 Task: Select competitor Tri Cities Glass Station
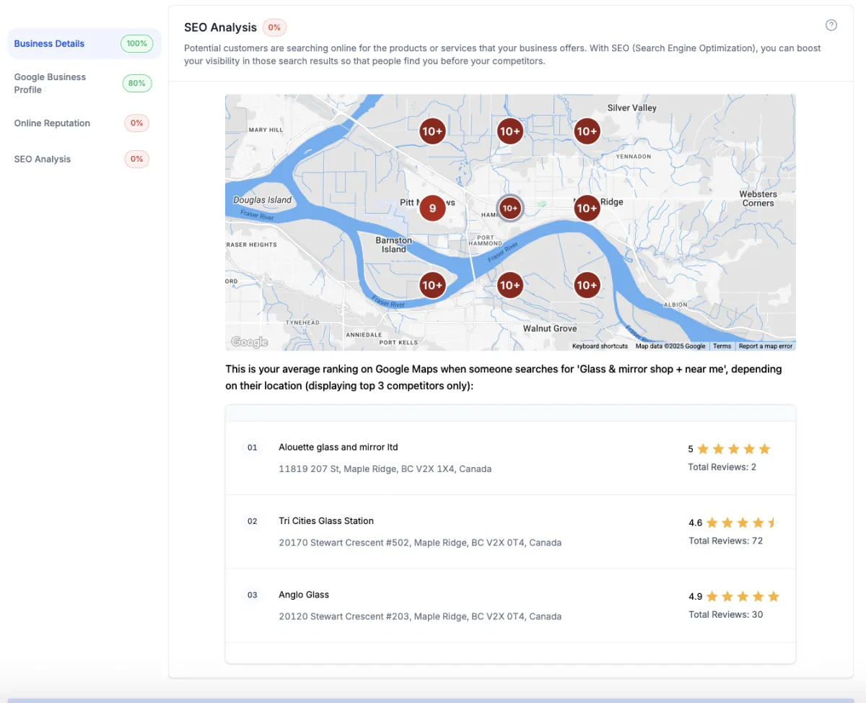tap(326, 521)
